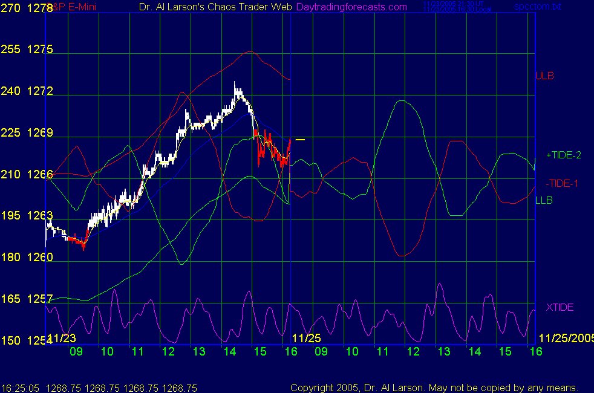Click the green +TIDE-2 legend label
The height and width of the screenshot is (393, 594).
tap(563, 155)
